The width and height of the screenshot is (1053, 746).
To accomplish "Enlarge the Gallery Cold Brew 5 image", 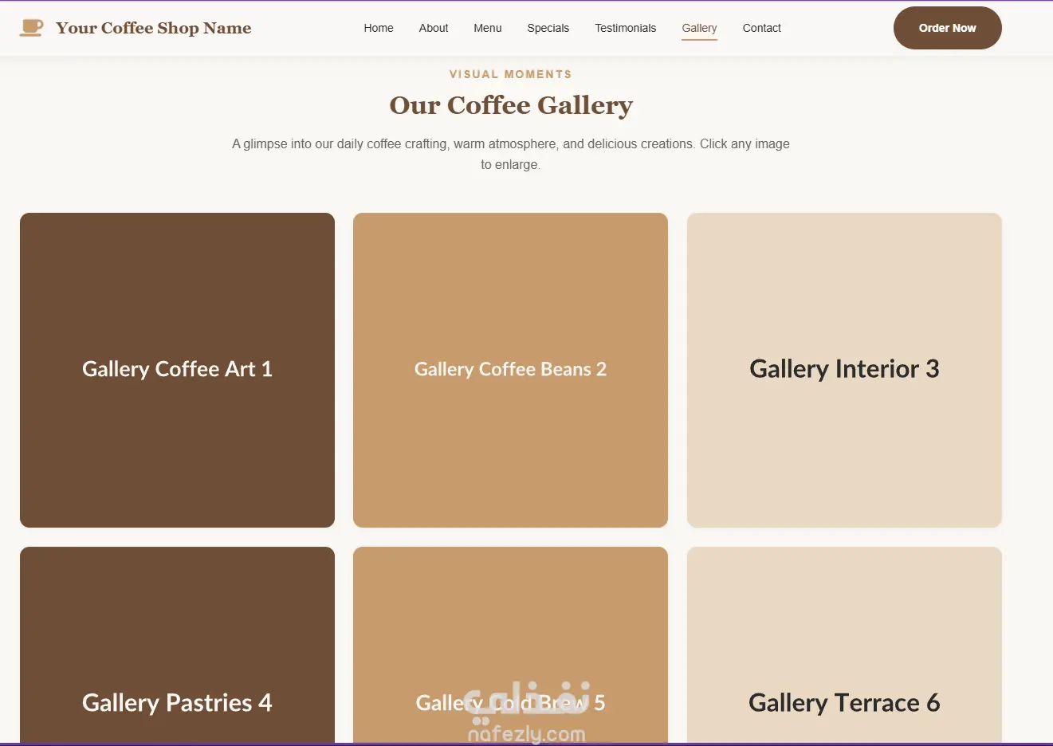I will point(510,646).
